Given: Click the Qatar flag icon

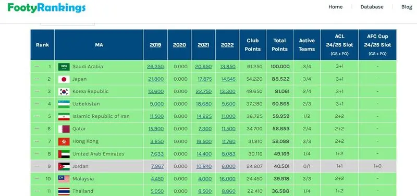Looking at the screenshot, I should point(64,129).
